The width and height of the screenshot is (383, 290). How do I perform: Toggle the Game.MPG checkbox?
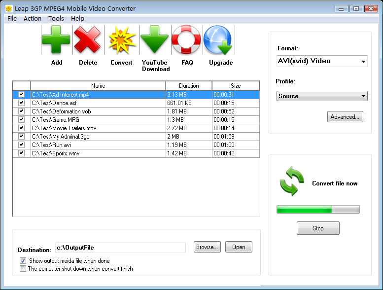point(22,119)
